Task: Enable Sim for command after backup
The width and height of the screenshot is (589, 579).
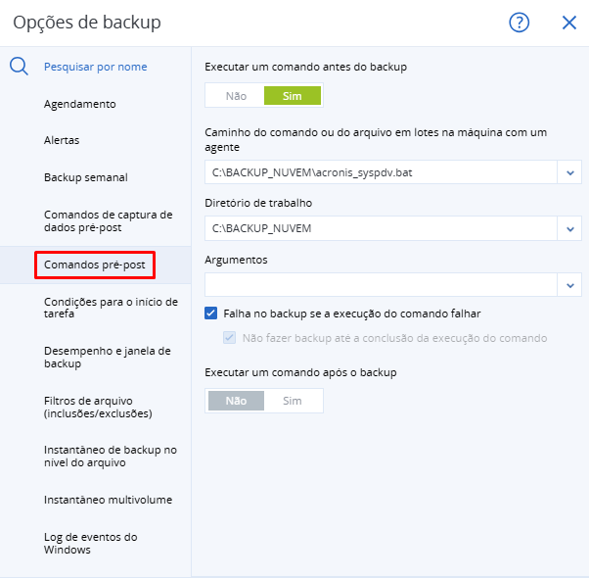Action: click(x=293, y=401)
